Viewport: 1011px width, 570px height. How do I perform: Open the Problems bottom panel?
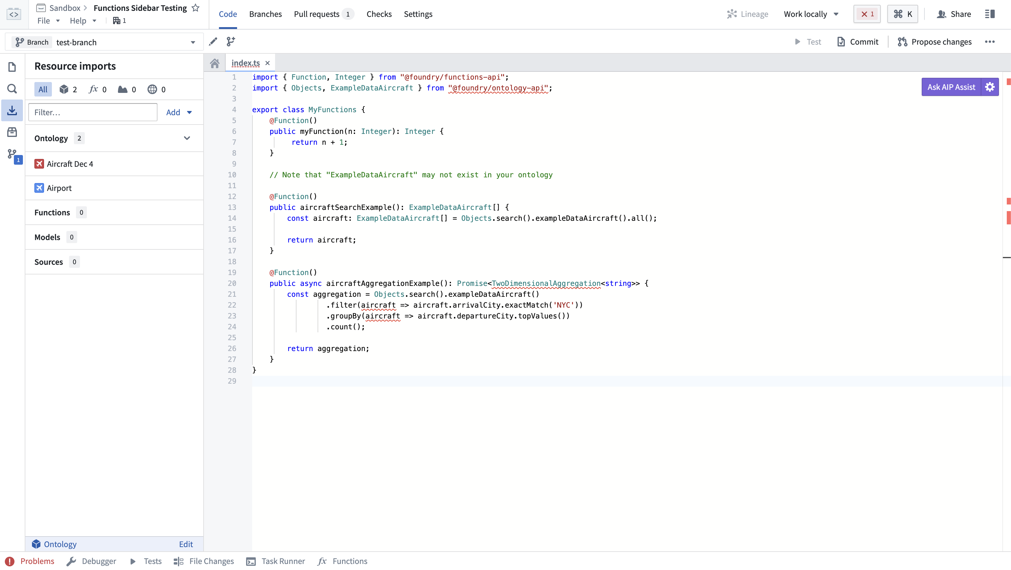[30, 561]
